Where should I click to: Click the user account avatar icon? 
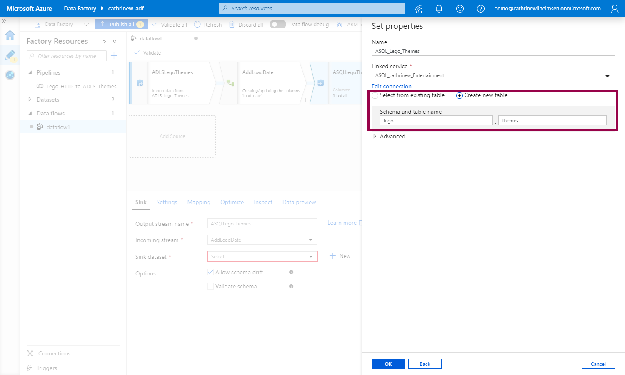click(615, 9)
